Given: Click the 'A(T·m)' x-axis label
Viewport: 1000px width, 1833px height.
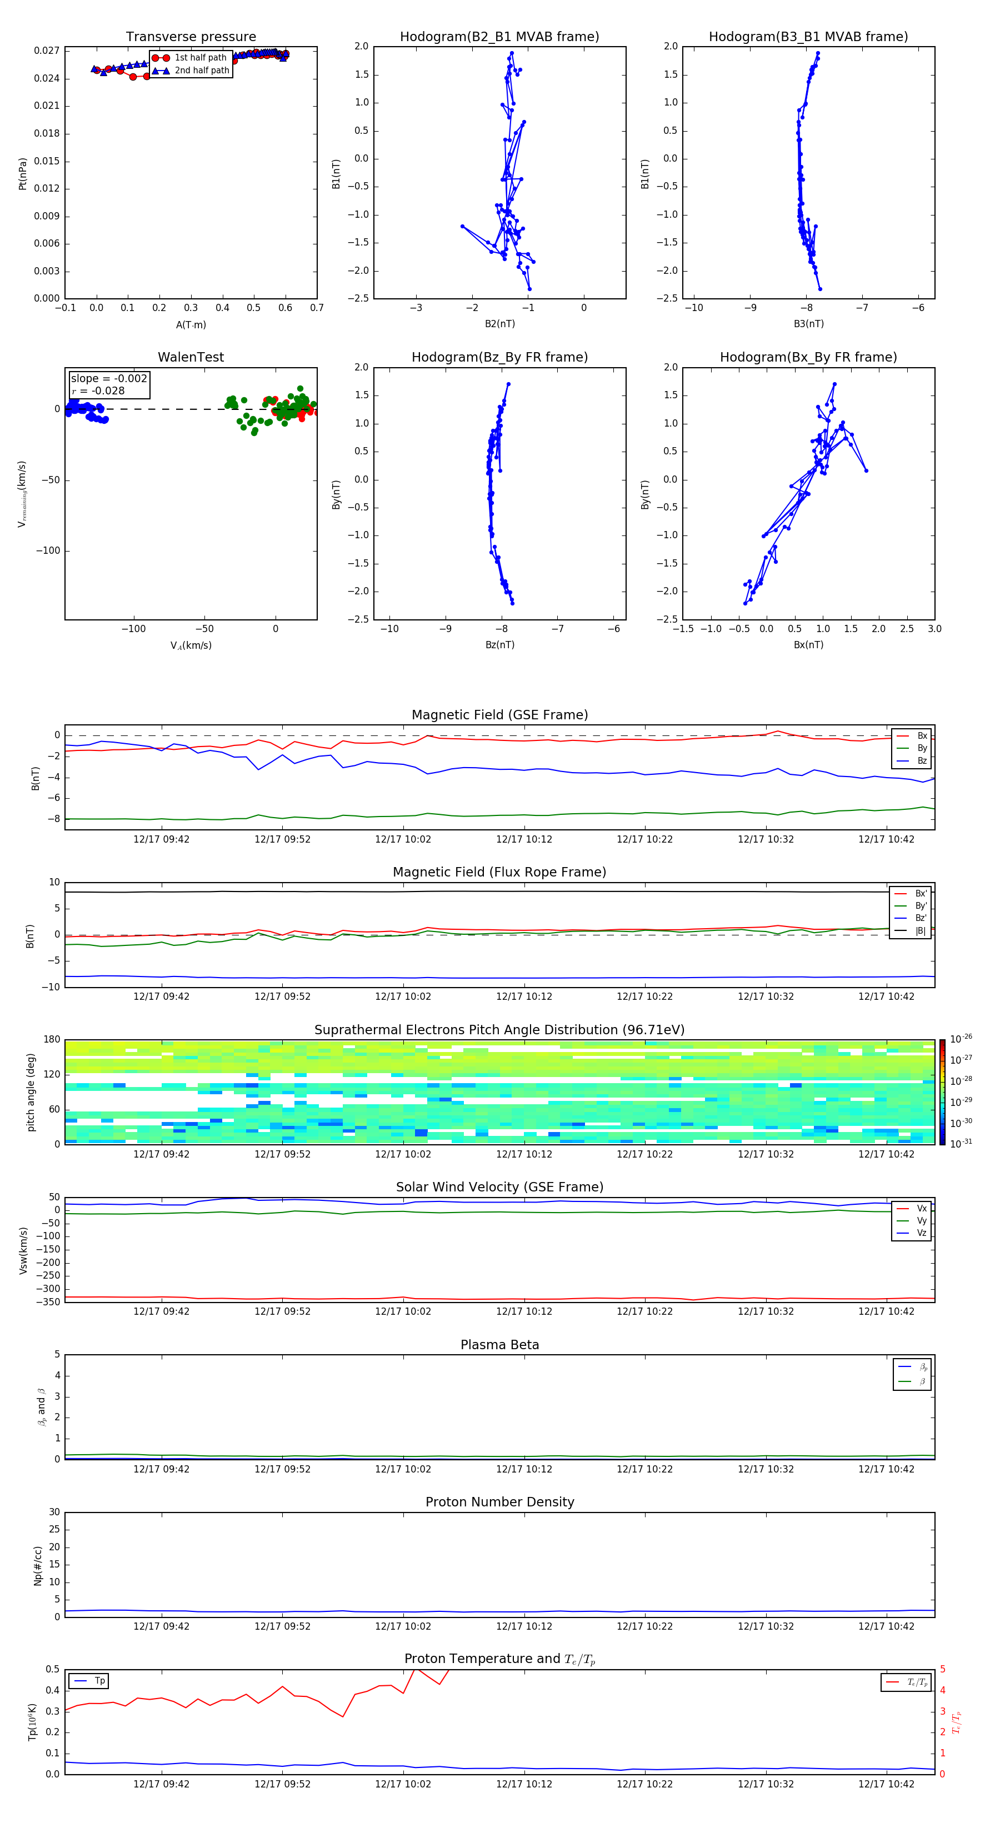Looking at the screenshot, I should tap(191, 324).
